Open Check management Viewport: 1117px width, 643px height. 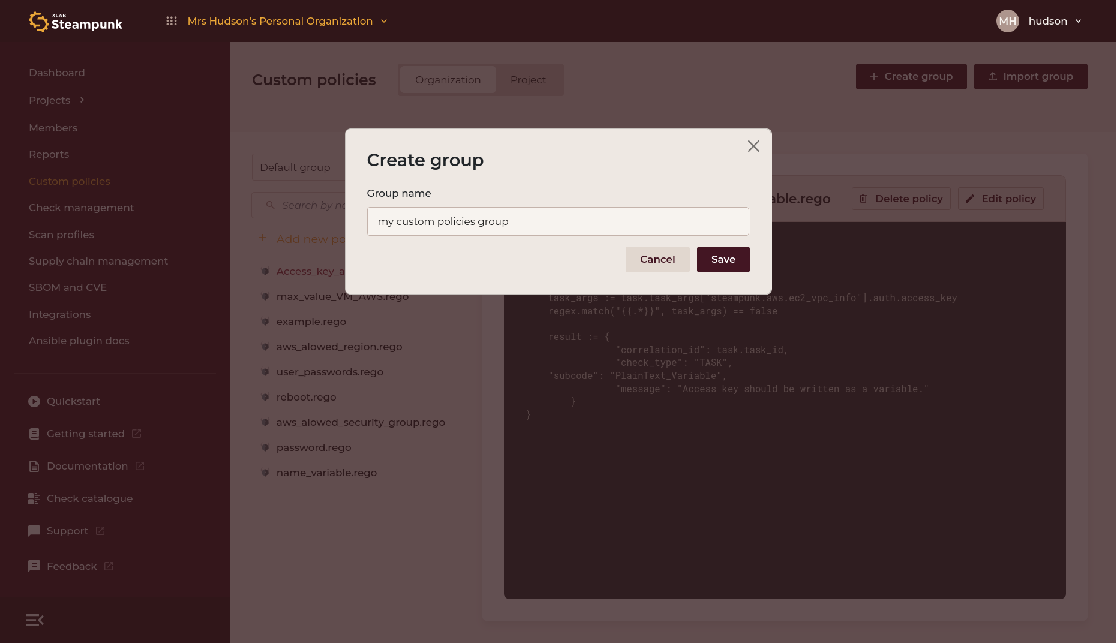(81, 208)
